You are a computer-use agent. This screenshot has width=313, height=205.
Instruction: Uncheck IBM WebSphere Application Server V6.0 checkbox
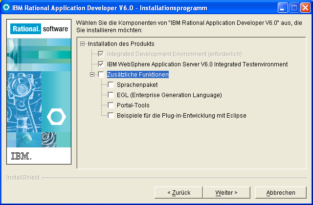click(x=101, y=64)
